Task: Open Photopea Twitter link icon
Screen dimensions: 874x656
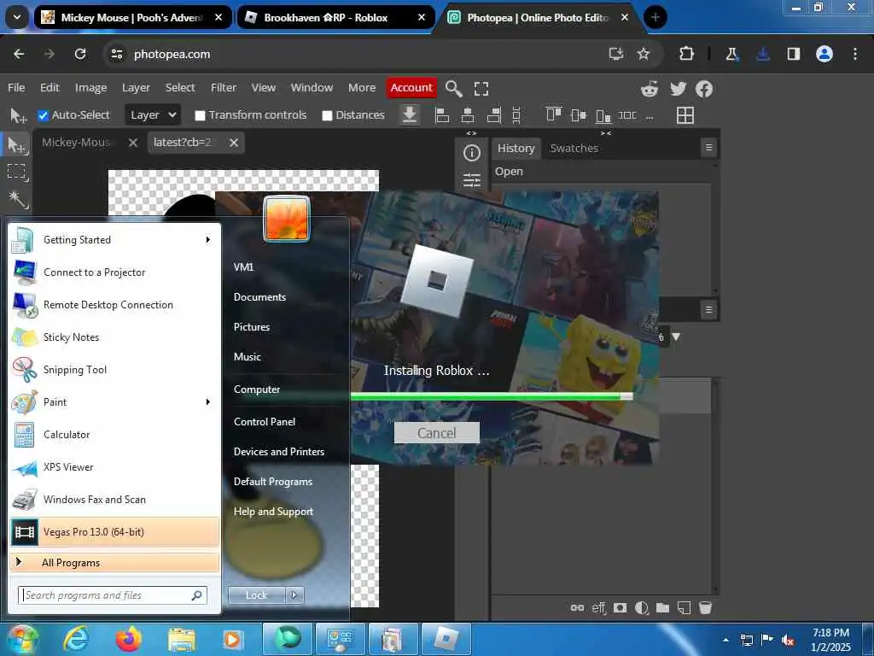Action: click(678, 89)
